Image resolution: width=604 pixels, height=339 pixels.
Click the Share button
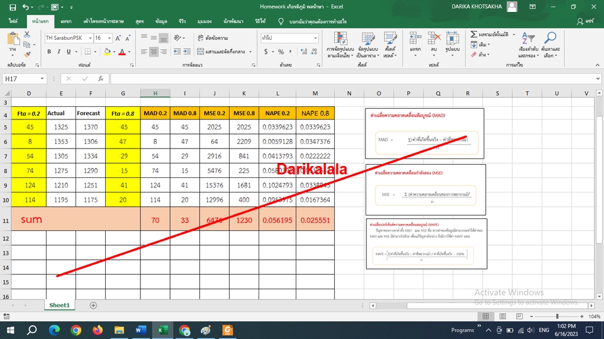pyautogui.click(x=586, y=21)
